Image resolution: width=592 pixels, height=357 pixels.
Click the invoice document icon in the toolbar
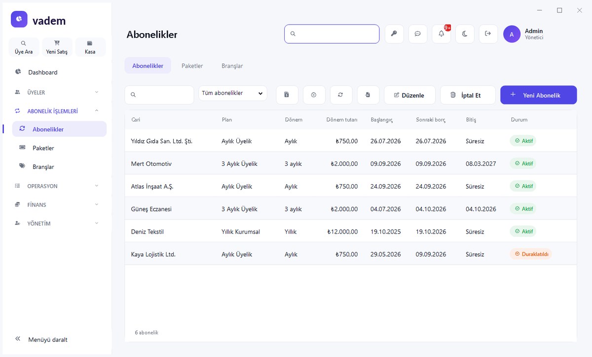[x=287, y=95]
